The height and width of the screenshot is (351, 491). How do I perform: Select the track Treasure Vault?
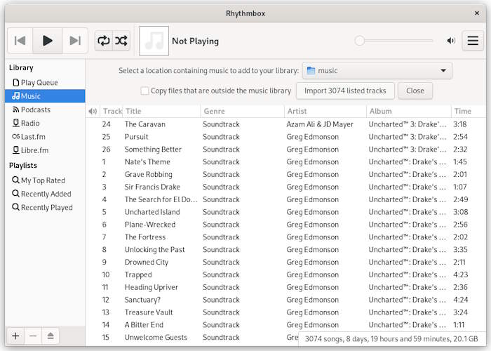click(x=285, y=312)
